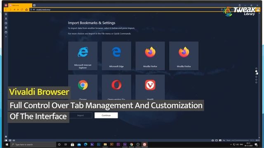This screenshot has height=148, width=264.
Task: Go forward with the Forward arrow
Action: [10, 10]
